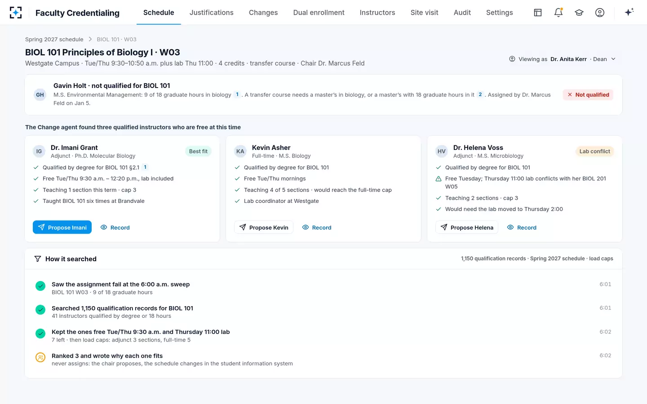The image size is (647, 404).
Task: Click the Propose Kevin button
Action: pyautogui.click(x=264, y=227)
